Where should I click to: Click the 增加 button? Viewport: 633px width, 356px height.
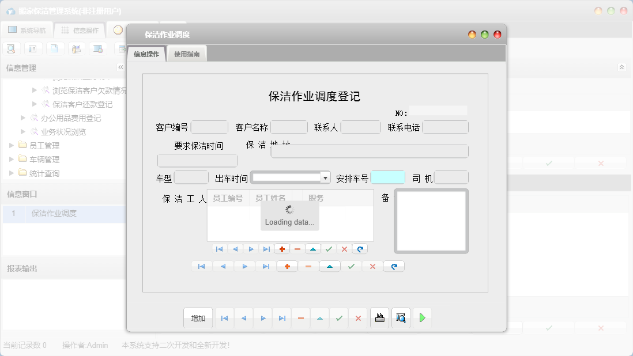[x=198, y=317]
